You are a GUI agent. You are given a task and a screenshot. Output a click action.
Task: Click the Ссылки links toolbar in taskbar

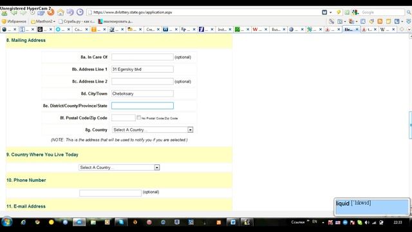pyautogui.click(x=297, y=222)
